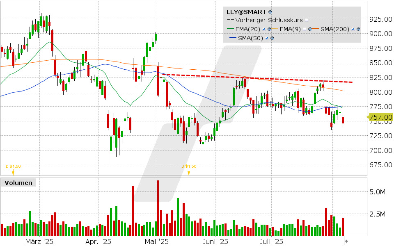Click the tallest red volume bar at Mai '25
This screenshot has width=394, height=246.
coord(158,208)
